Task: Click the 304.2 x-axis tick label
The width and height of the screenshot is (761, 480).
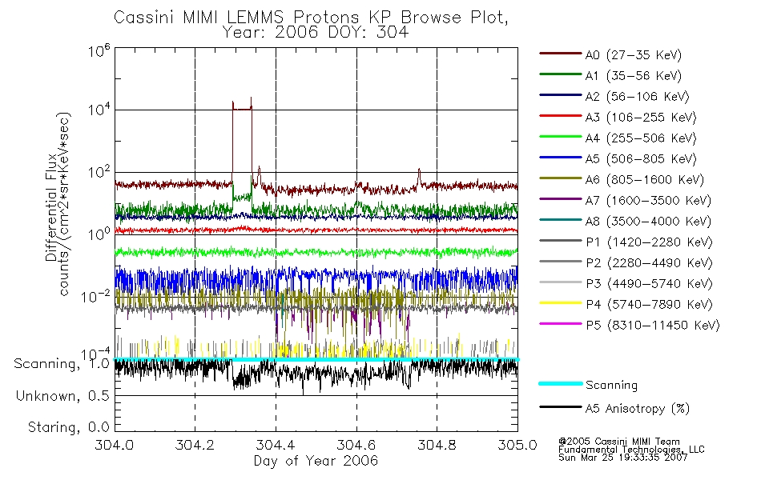Action: (x=195, y=445)
